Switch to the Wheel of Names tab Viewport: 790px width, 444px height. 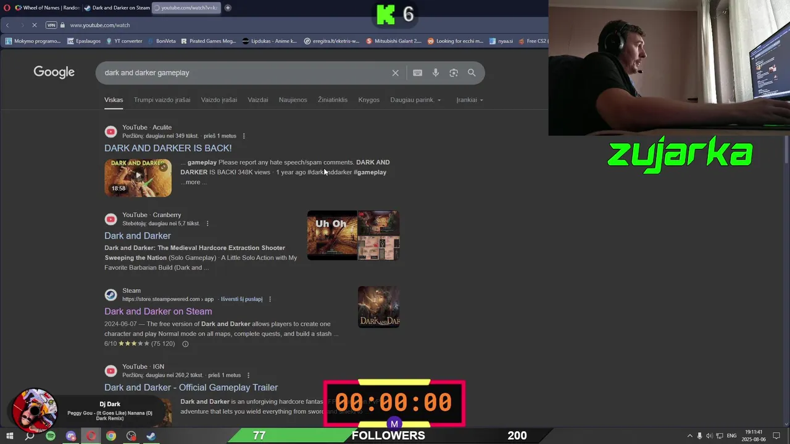[47, 8]
